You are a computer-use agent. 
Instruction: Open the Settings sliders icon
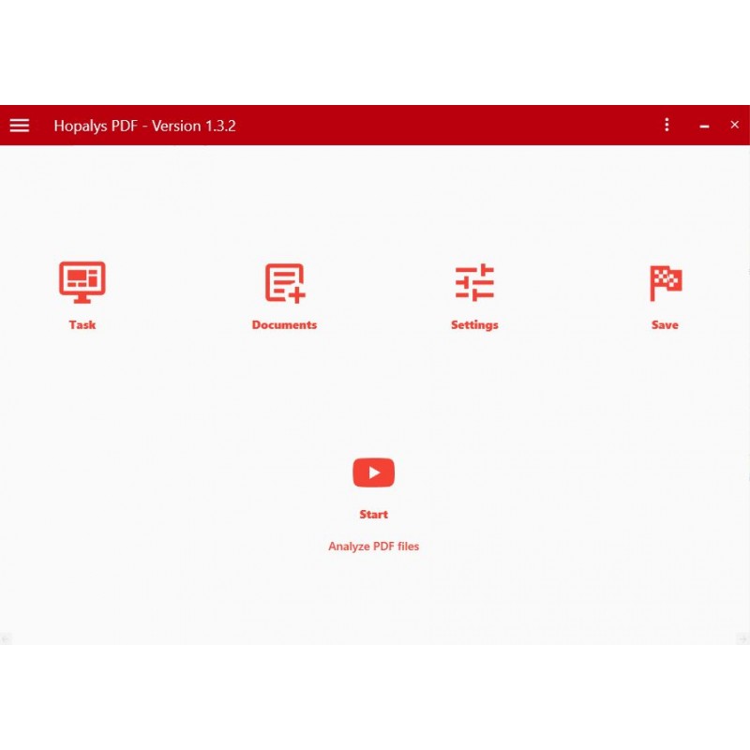point(474,282)
